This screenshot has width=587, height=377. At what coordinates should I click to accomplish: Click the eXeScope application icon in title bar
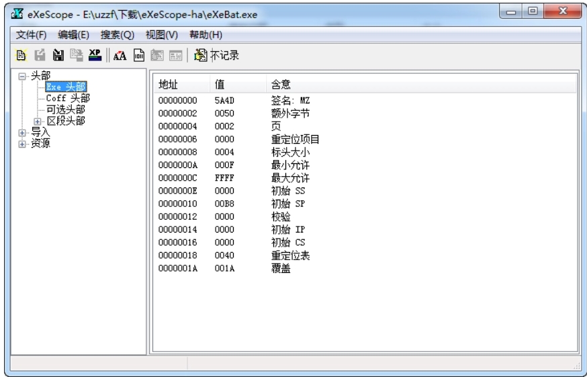point(17,14)
